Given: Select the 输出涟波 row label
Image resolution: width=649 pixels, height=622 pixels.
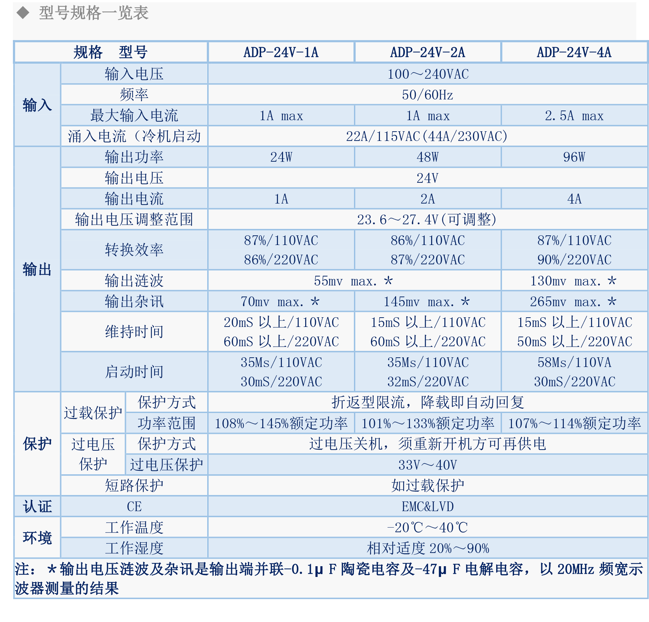Looking at the screenshot, I should [x=134, y=281].
